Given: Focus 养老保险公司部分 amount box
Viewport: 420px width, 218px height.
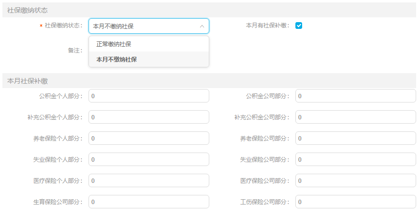Looking at the screenshot, I should click(356, 138).
